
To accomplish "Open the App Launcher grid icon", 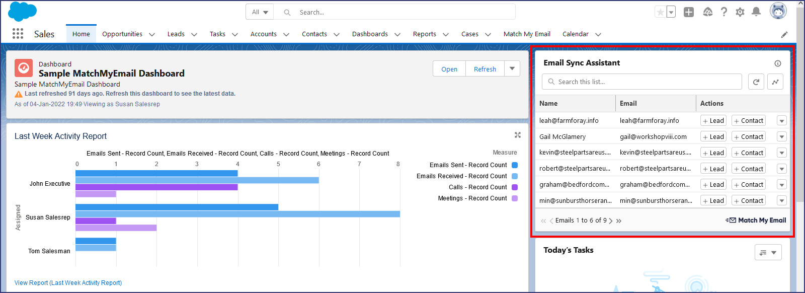I will coord(18,34).
